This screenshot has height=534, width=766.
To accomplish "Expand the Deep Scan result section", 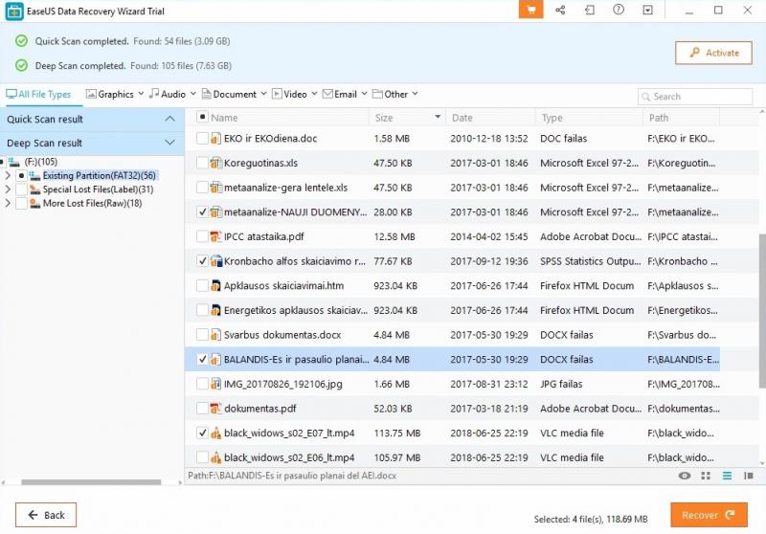I will [169, 143].
